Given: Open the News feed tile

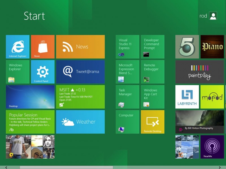Looking at the screenshot, I should [80, 46].
